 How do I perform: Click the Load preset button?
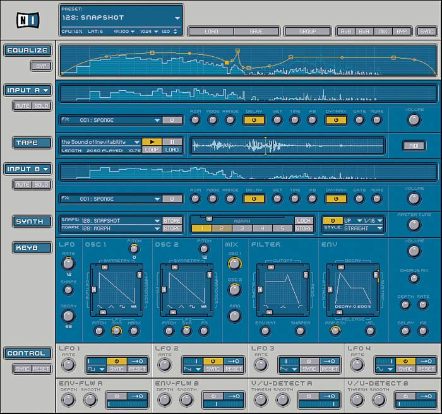tap(212, 32)
